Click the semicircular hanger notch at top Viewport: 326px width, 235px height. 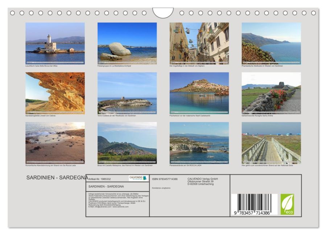(163, 12)
